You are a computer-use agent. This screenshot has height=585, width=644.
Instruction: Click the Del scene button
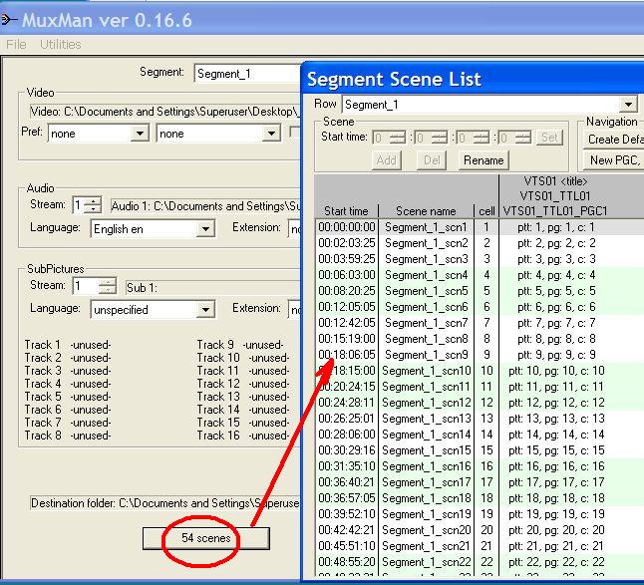pos(432,160)
